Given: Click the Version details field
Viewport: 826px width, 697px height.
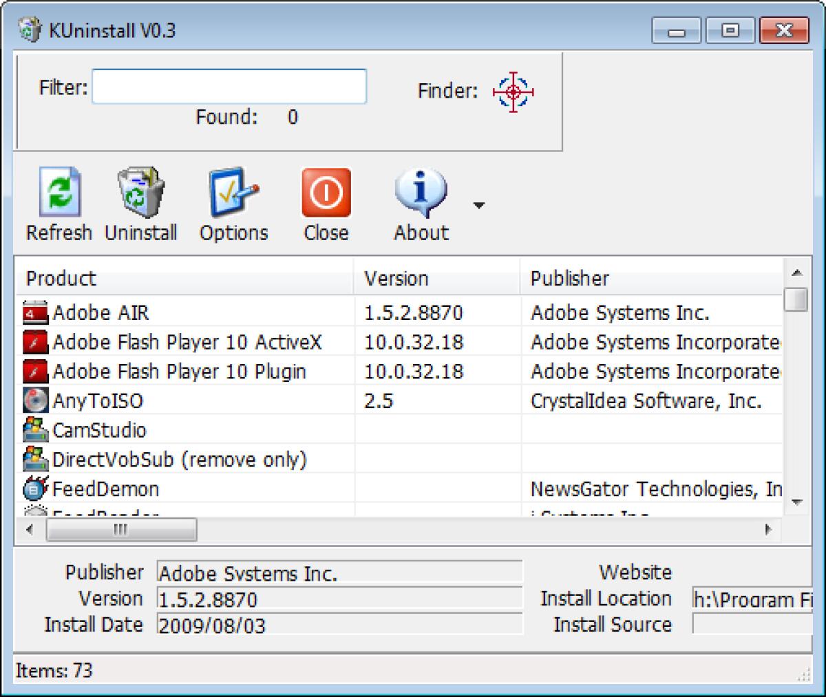Looking at the screenshot, I should pos(340,599).
